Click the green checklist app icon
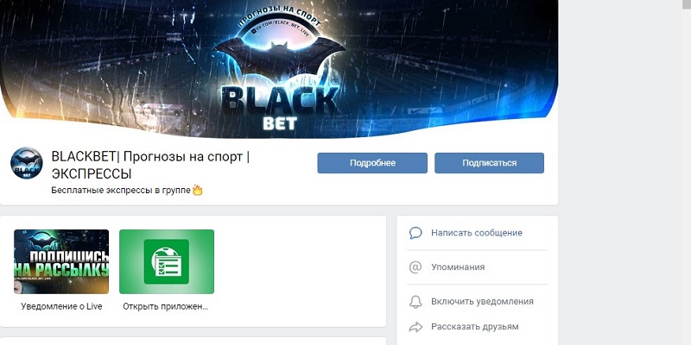Image resolution: width=691 pixels, height=345 pixels. click(x=167, y=261)
